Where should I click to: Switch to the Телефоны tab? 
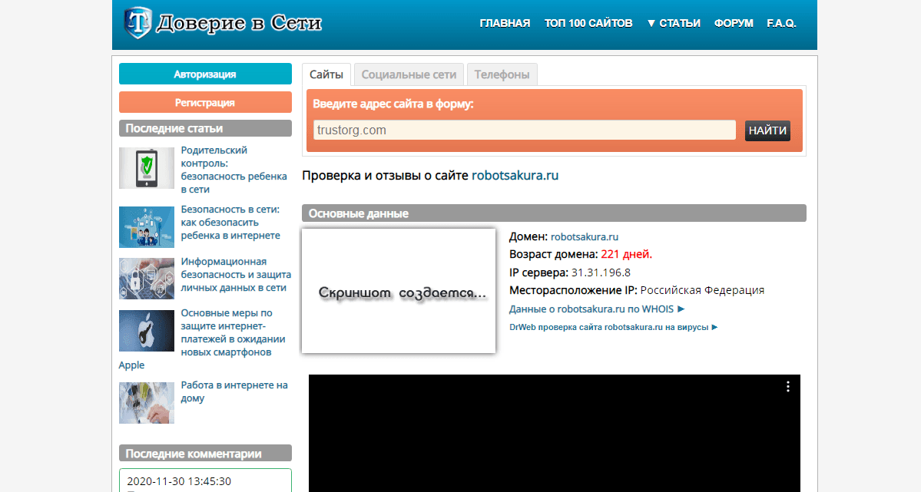[502, 74]
